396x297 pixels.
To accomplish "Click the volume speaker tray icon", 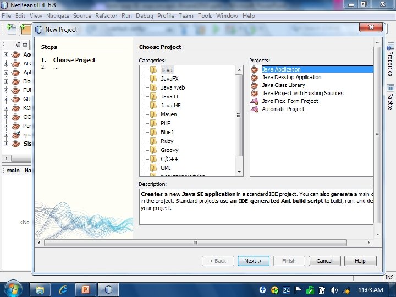I will pyautogui.click(x=334, y=290).
